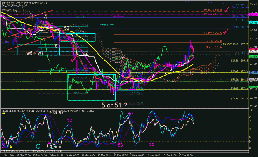This screenshot has width=258, height=157.
Task: Select the (38.2) - 203.85 retracement label
Action: [x=239, y=71]
